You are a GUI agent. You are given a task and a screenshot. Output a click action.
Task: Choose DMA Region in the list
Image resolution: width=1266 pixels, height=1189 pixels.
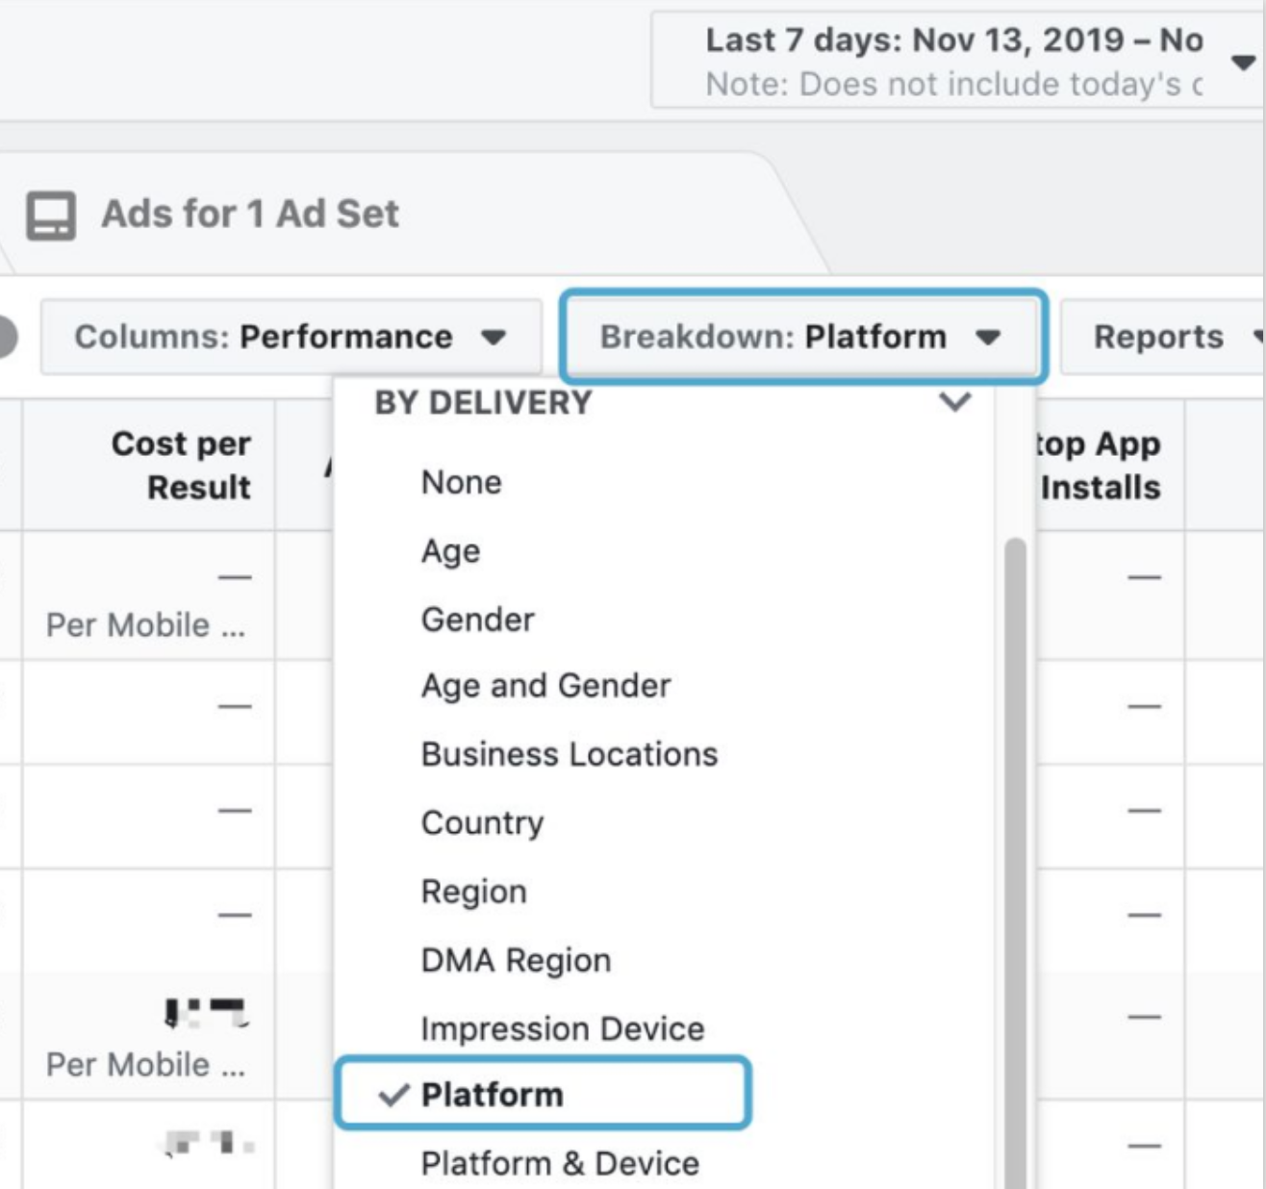pos(516,960)
